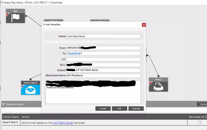Cancel the E-mail template dialog
Screen dimensions: 207x130
click(136, 109)
